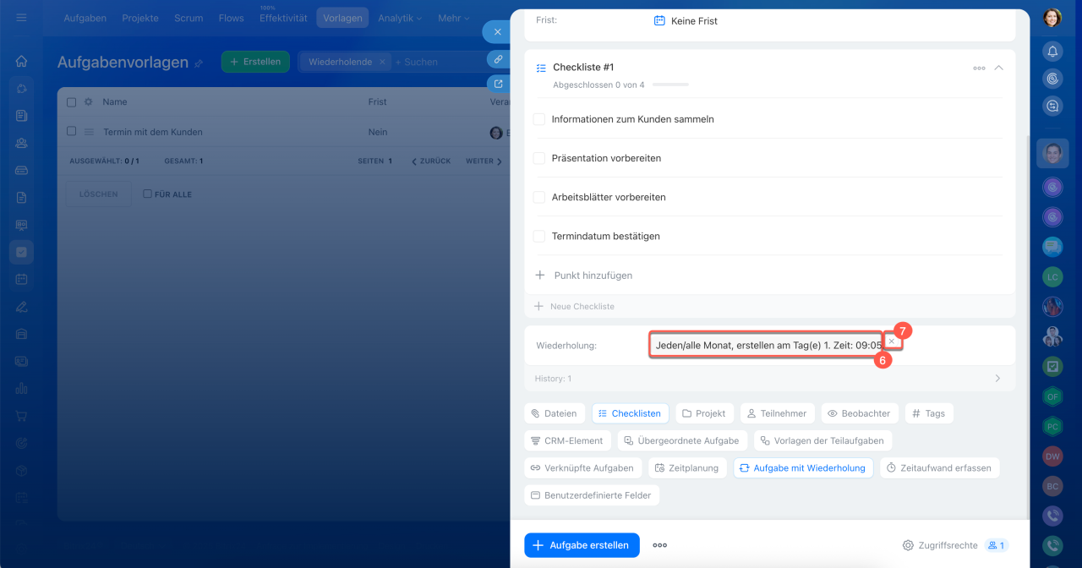The height and width of the screenshot is (568, 1082).
Task: Toggle the Checklisten chip
Action: coord(631,413)
